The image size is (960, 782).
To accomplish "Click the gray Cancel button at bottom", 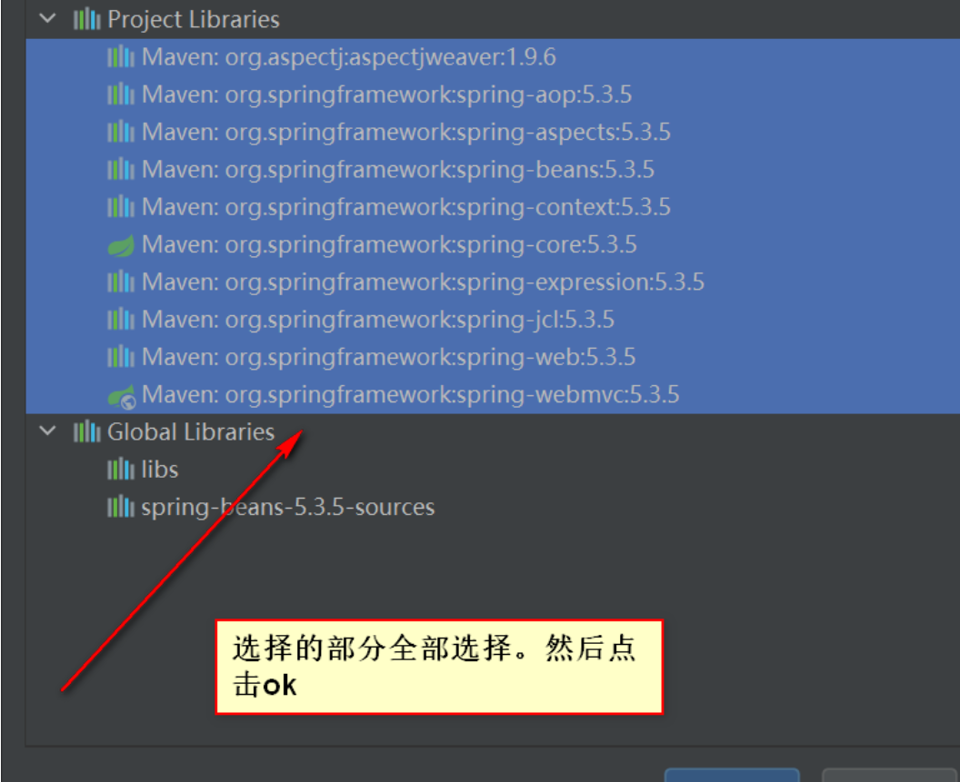I will 889,775.
